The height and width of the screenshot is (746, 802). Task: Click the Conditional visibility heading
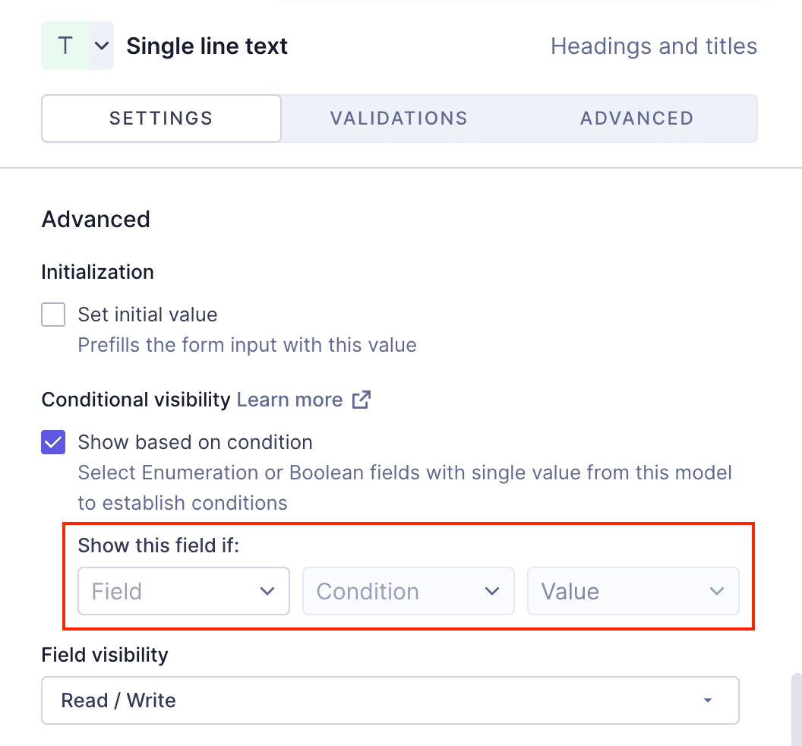pyautogui.click(x=136, y=399)
